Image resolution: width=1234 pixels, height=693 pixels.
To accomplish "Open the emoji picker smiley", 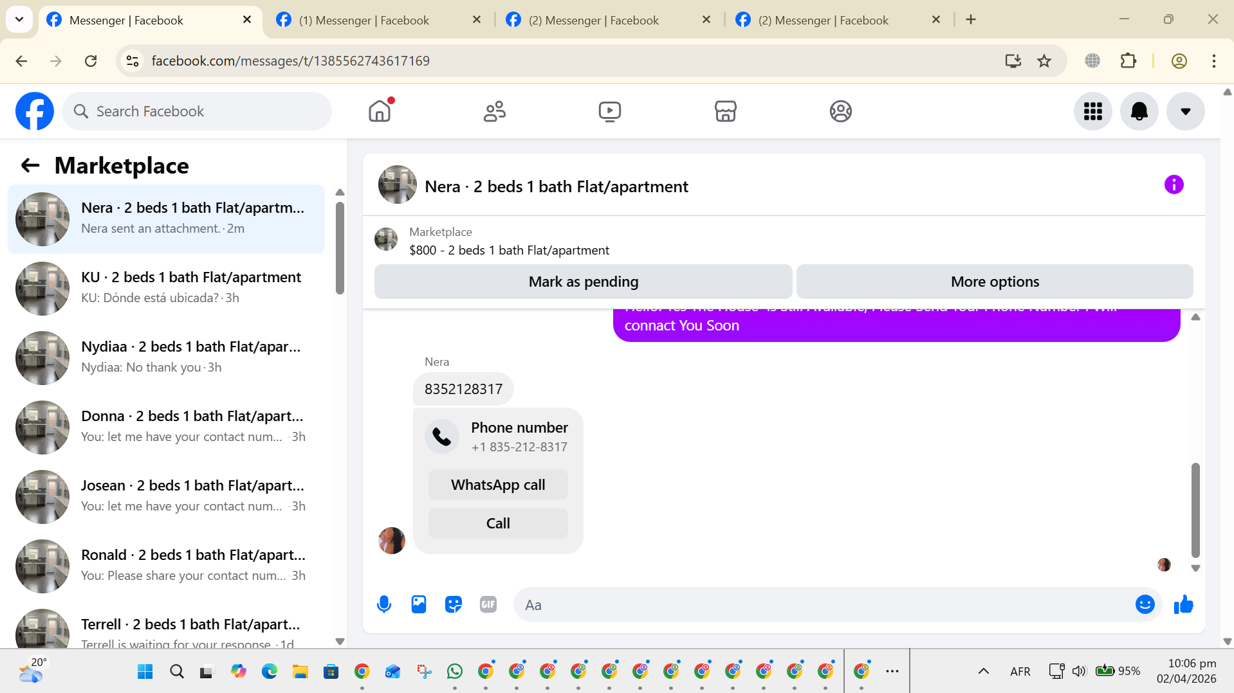I will [x=1145, y=604].
